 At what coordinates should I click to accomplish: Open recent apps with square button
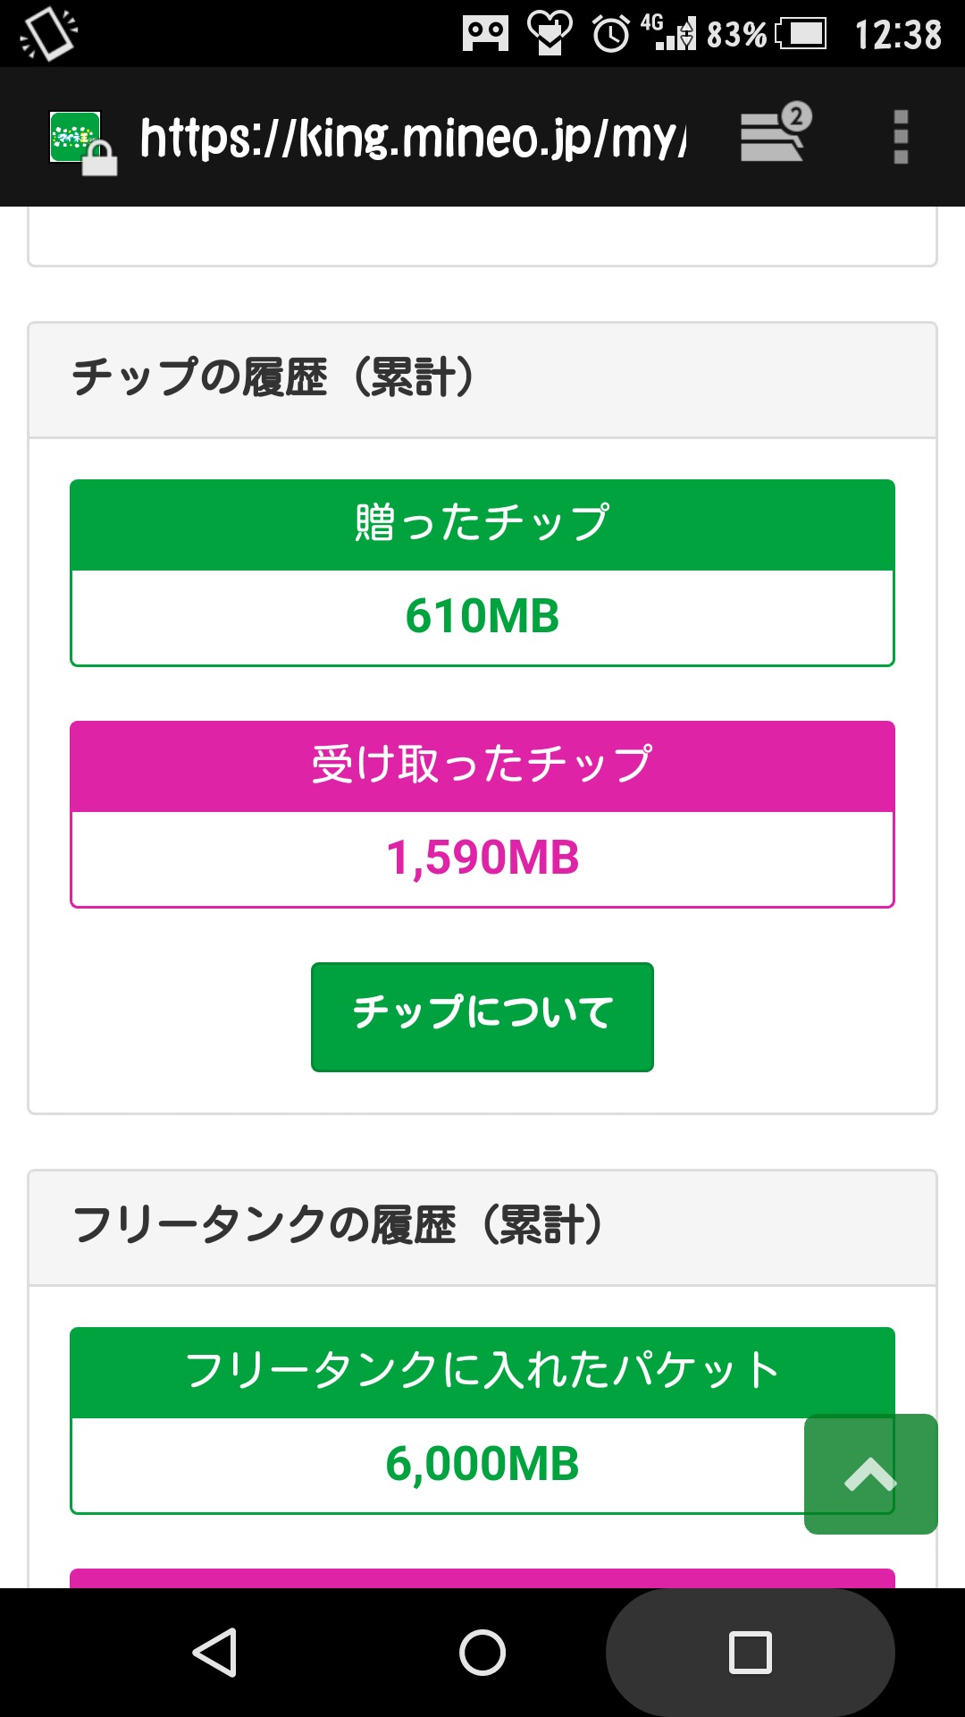pyautogui.click(x=750, y=1652)
